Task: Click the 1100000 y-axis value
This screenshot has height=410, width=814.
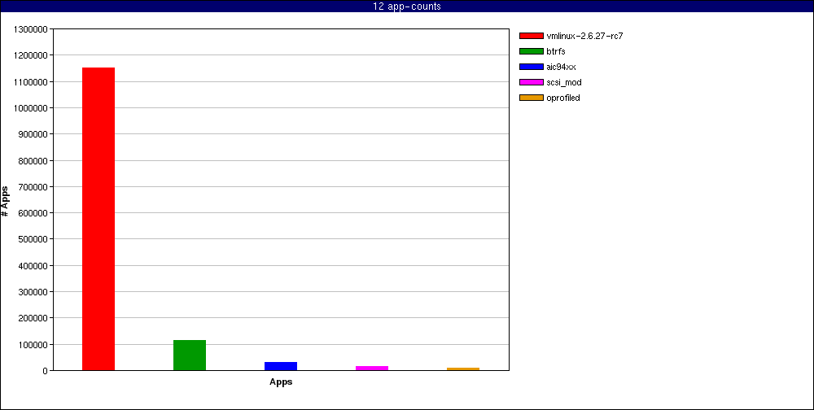Action: coord(30,82)
